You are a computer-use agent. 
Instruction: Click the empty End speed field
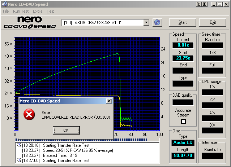tap(183, 71)
